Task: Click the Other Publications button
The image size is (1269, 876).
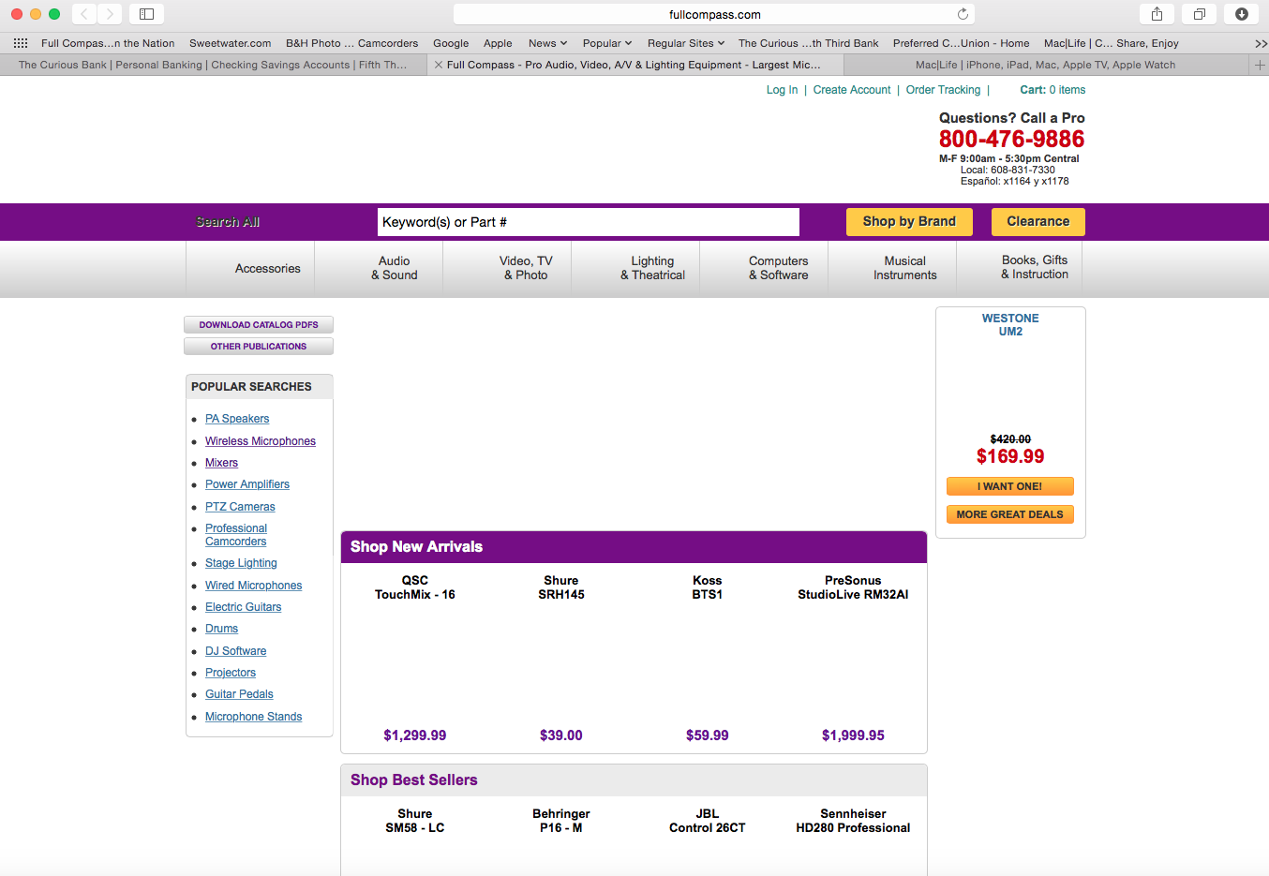Action: point(259,347)
